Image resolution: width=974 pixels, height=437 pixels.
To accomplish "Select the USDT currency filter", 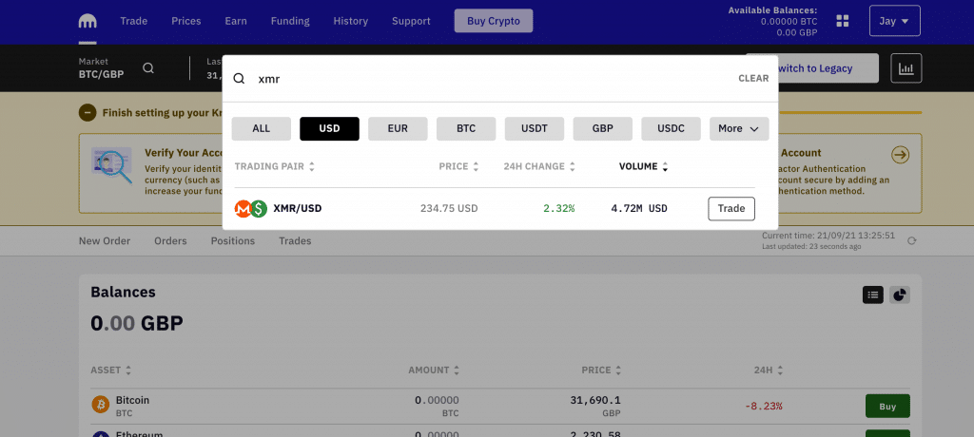I will [535, 128].
